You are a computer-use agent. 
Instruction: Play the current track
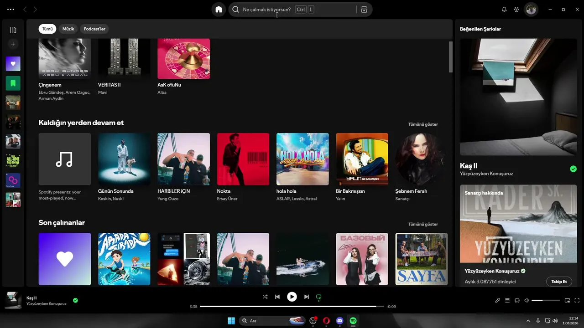pyautogui.click(x=292, y=297)
